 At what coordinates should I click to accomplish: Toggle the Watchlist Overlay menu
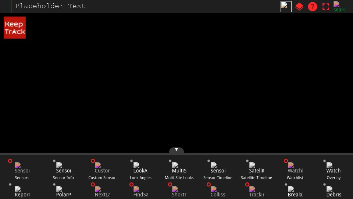click(x=334, y=170)
